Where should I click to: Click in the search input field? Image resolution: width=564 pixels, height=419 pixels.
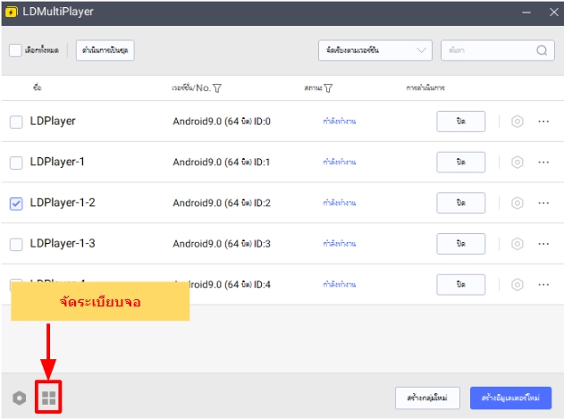coord(487,51)
